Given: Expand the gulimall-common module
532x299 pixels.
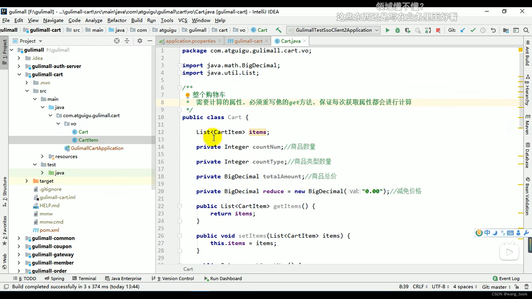Looking at the screenshot, I should [19, 238].
